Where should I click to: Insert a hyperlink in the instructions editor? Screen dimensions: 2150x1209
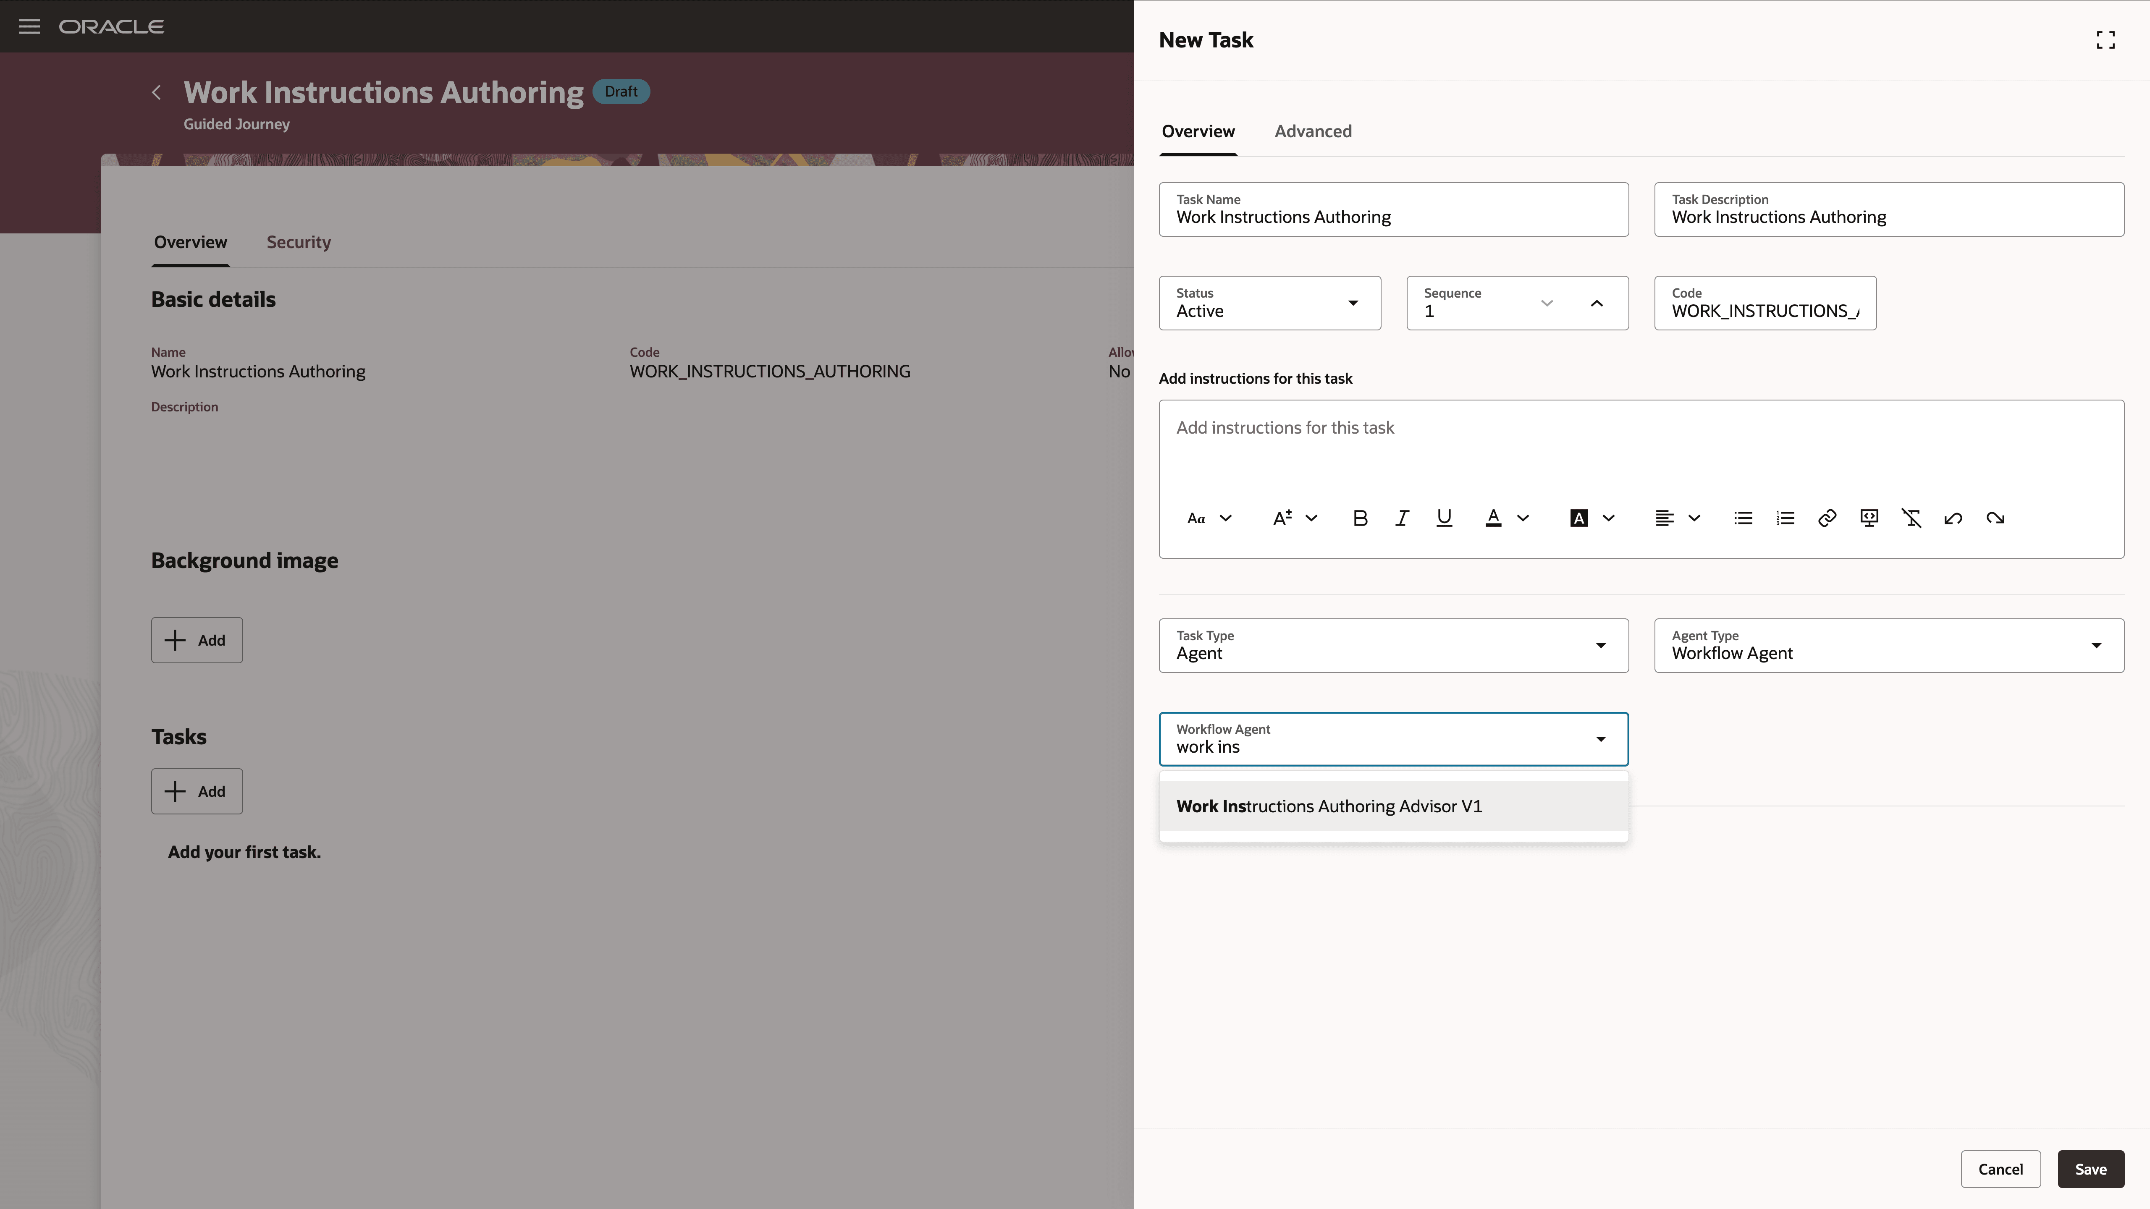pos(1827,517)
